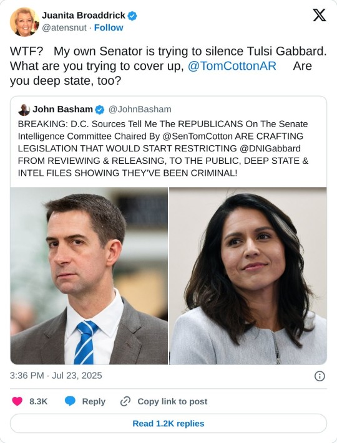Click John Basham's small avatar
Screen dimensions: 337x443
pos(24,110)
